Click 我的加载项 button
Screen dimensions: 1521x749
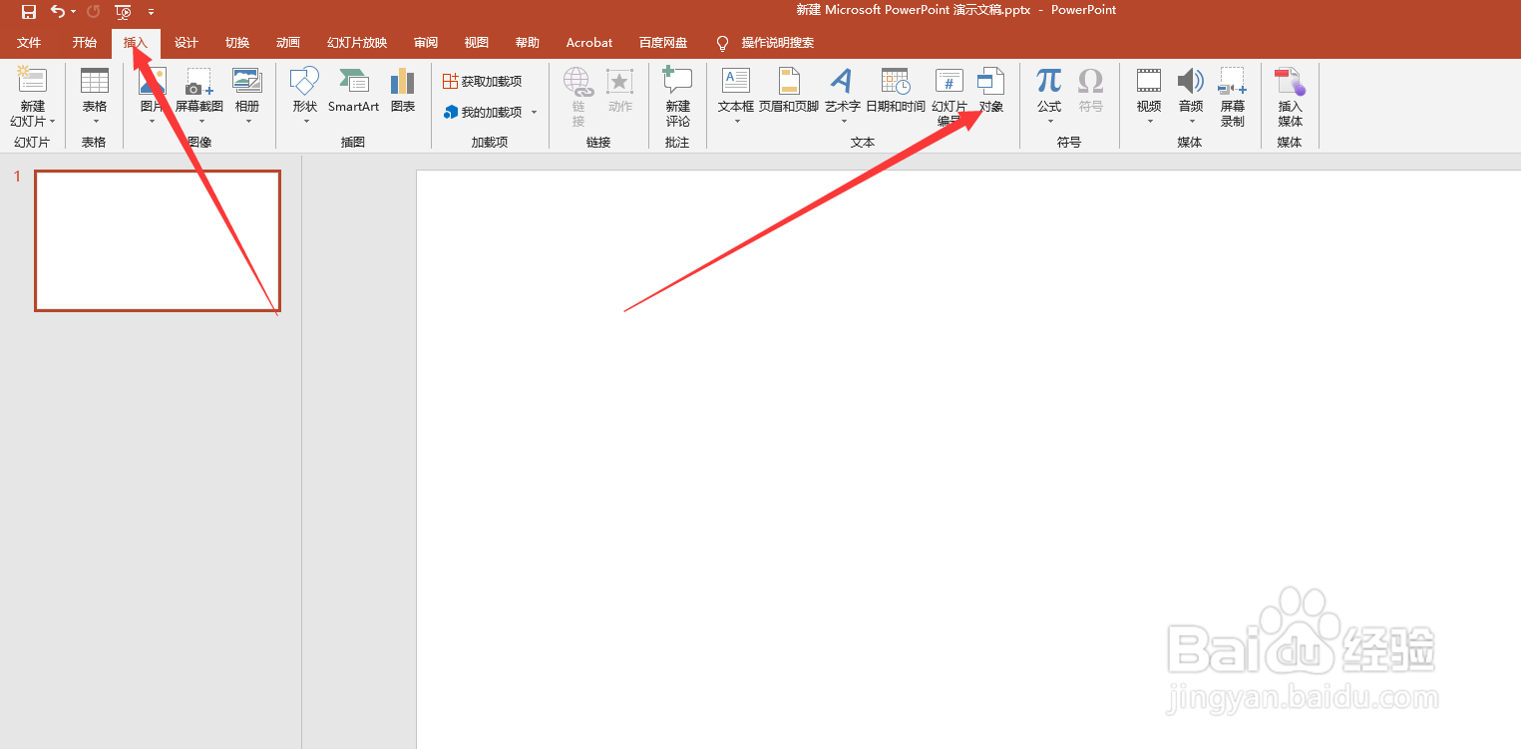pyautogui.click(x=483, y=112)
